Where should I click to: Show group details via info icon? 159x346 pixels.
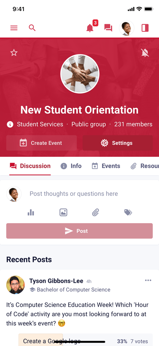pos(10,124)
